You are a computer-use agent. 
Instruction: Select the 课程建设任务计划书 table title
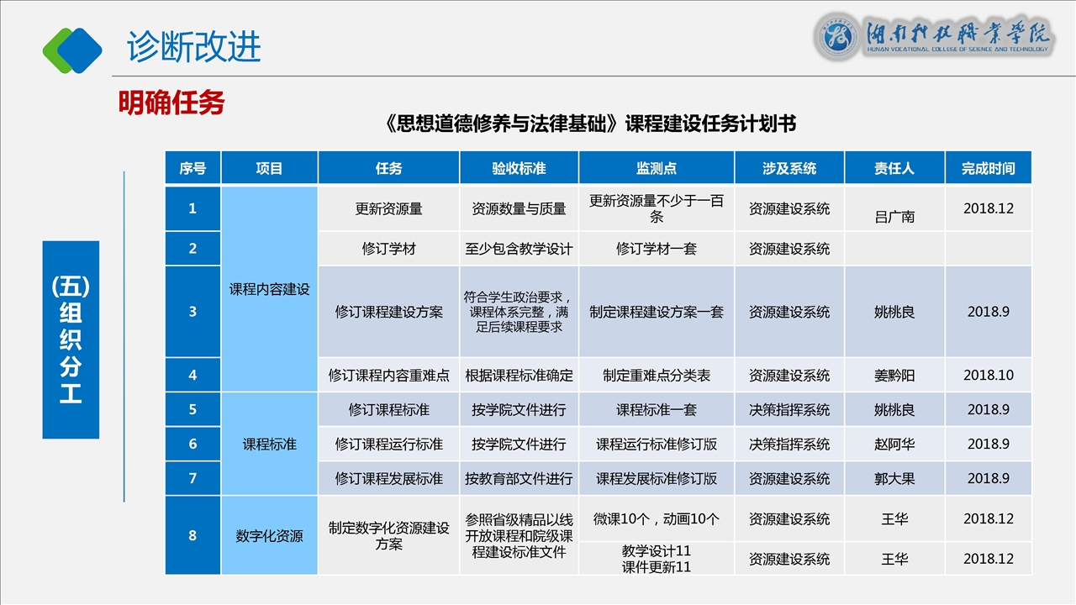(x=590, y=124)
